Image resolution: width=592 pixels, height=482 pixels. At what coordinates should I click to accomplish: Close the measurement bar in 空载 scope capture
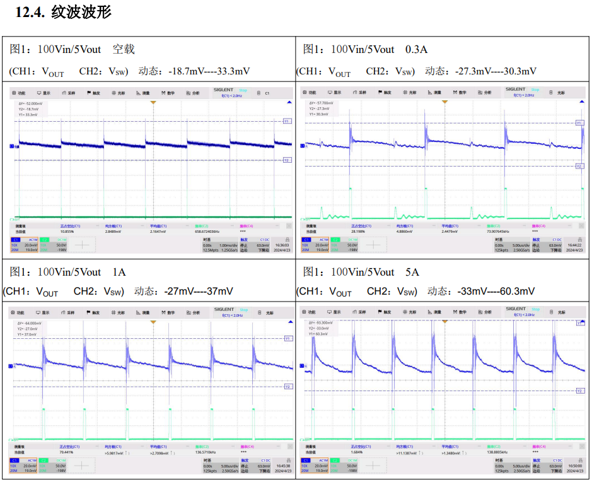point(289,226)
